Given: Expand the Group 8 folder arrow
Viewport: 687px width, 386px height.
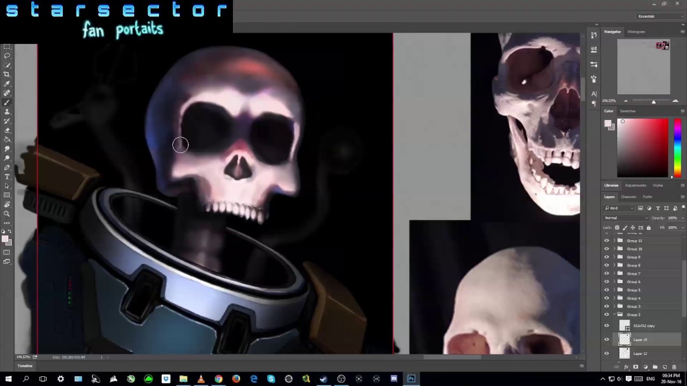Looking at the screenshot, I should point(615,265).
